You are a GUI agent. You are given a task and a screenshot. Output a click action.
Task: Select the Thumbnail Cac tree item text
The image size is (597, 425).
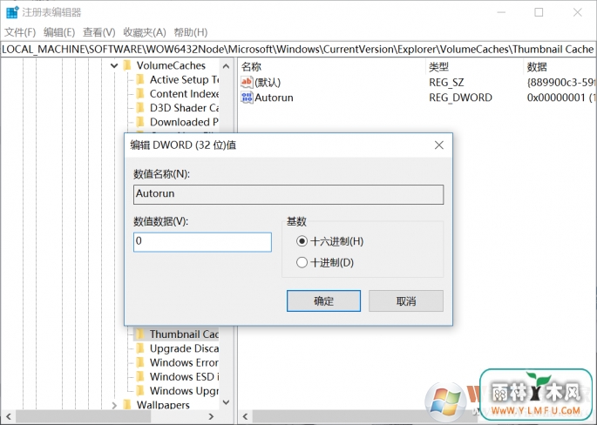[x=184, y=334]
